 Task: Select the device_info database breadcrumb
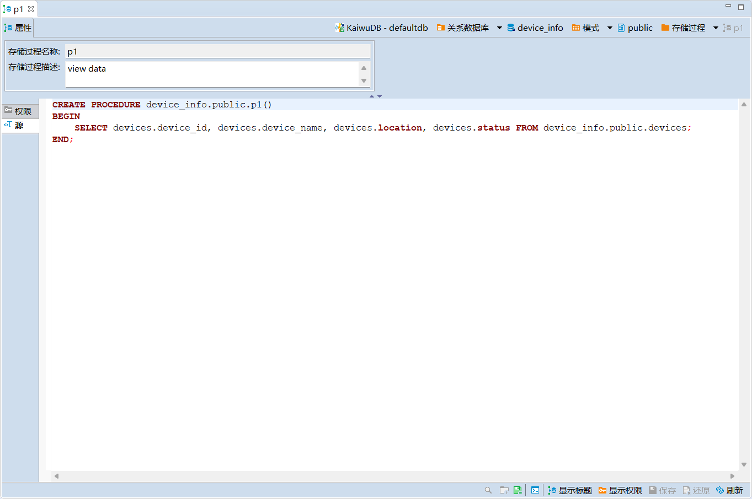[x=535, y=28]
